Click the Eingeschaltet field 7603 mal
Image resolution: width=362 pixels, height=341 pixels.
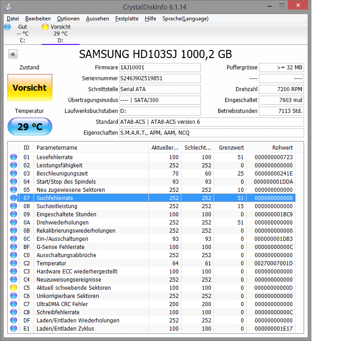coord(281,100)
